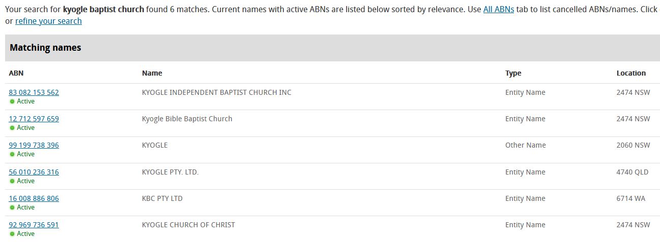Image resolution: width=660 pixels, height=242 pixels.
Task: Open ABN 83 082 153 562 link
Action: tap(34, 92)
